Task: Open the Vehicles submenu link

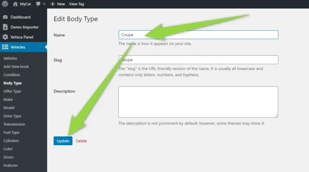Action: pos(10,58)
